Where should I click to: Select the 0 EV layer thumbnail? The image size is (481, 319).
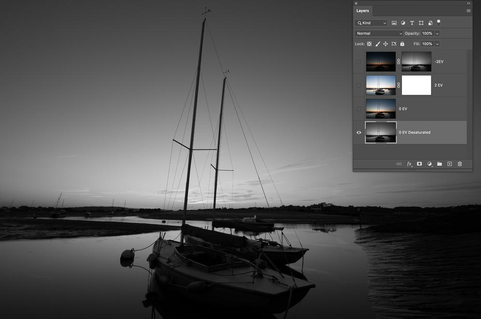click(381, 109)
